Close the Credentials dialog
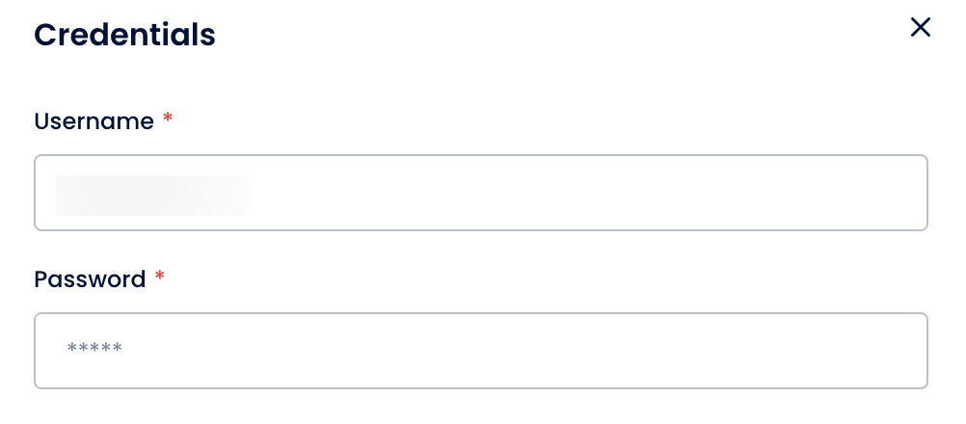Viewport: 966px width, 424px height. click(x=920, y=28)
